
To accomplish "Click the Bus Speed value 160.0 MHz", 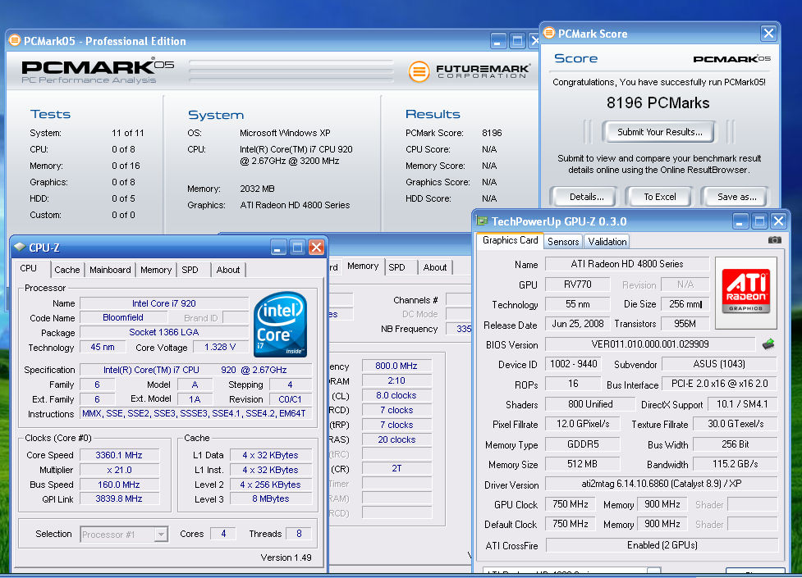I will (x=119, y=485).
